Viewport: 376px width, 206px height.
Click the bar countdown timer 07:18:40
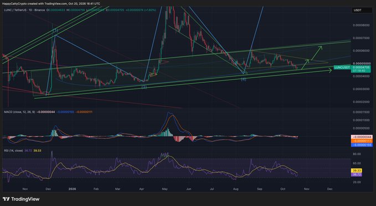pyautogui.click(x=359, y=71)
